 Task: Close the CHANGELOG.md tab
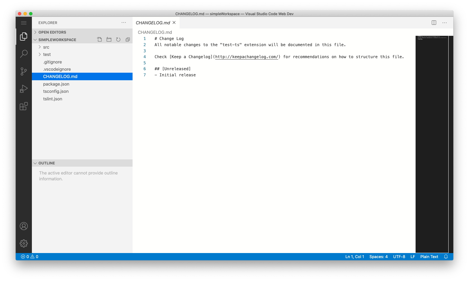[x=174, y=23]
